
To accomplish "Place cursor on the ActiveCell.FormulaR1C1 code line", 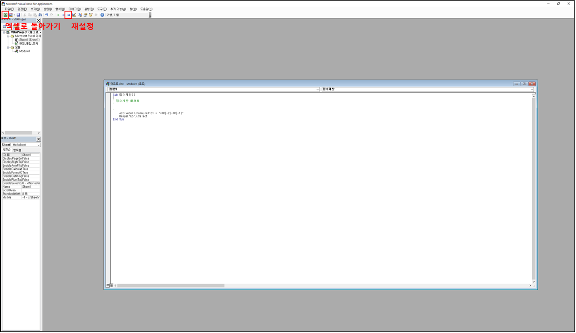I will point(151,113).
